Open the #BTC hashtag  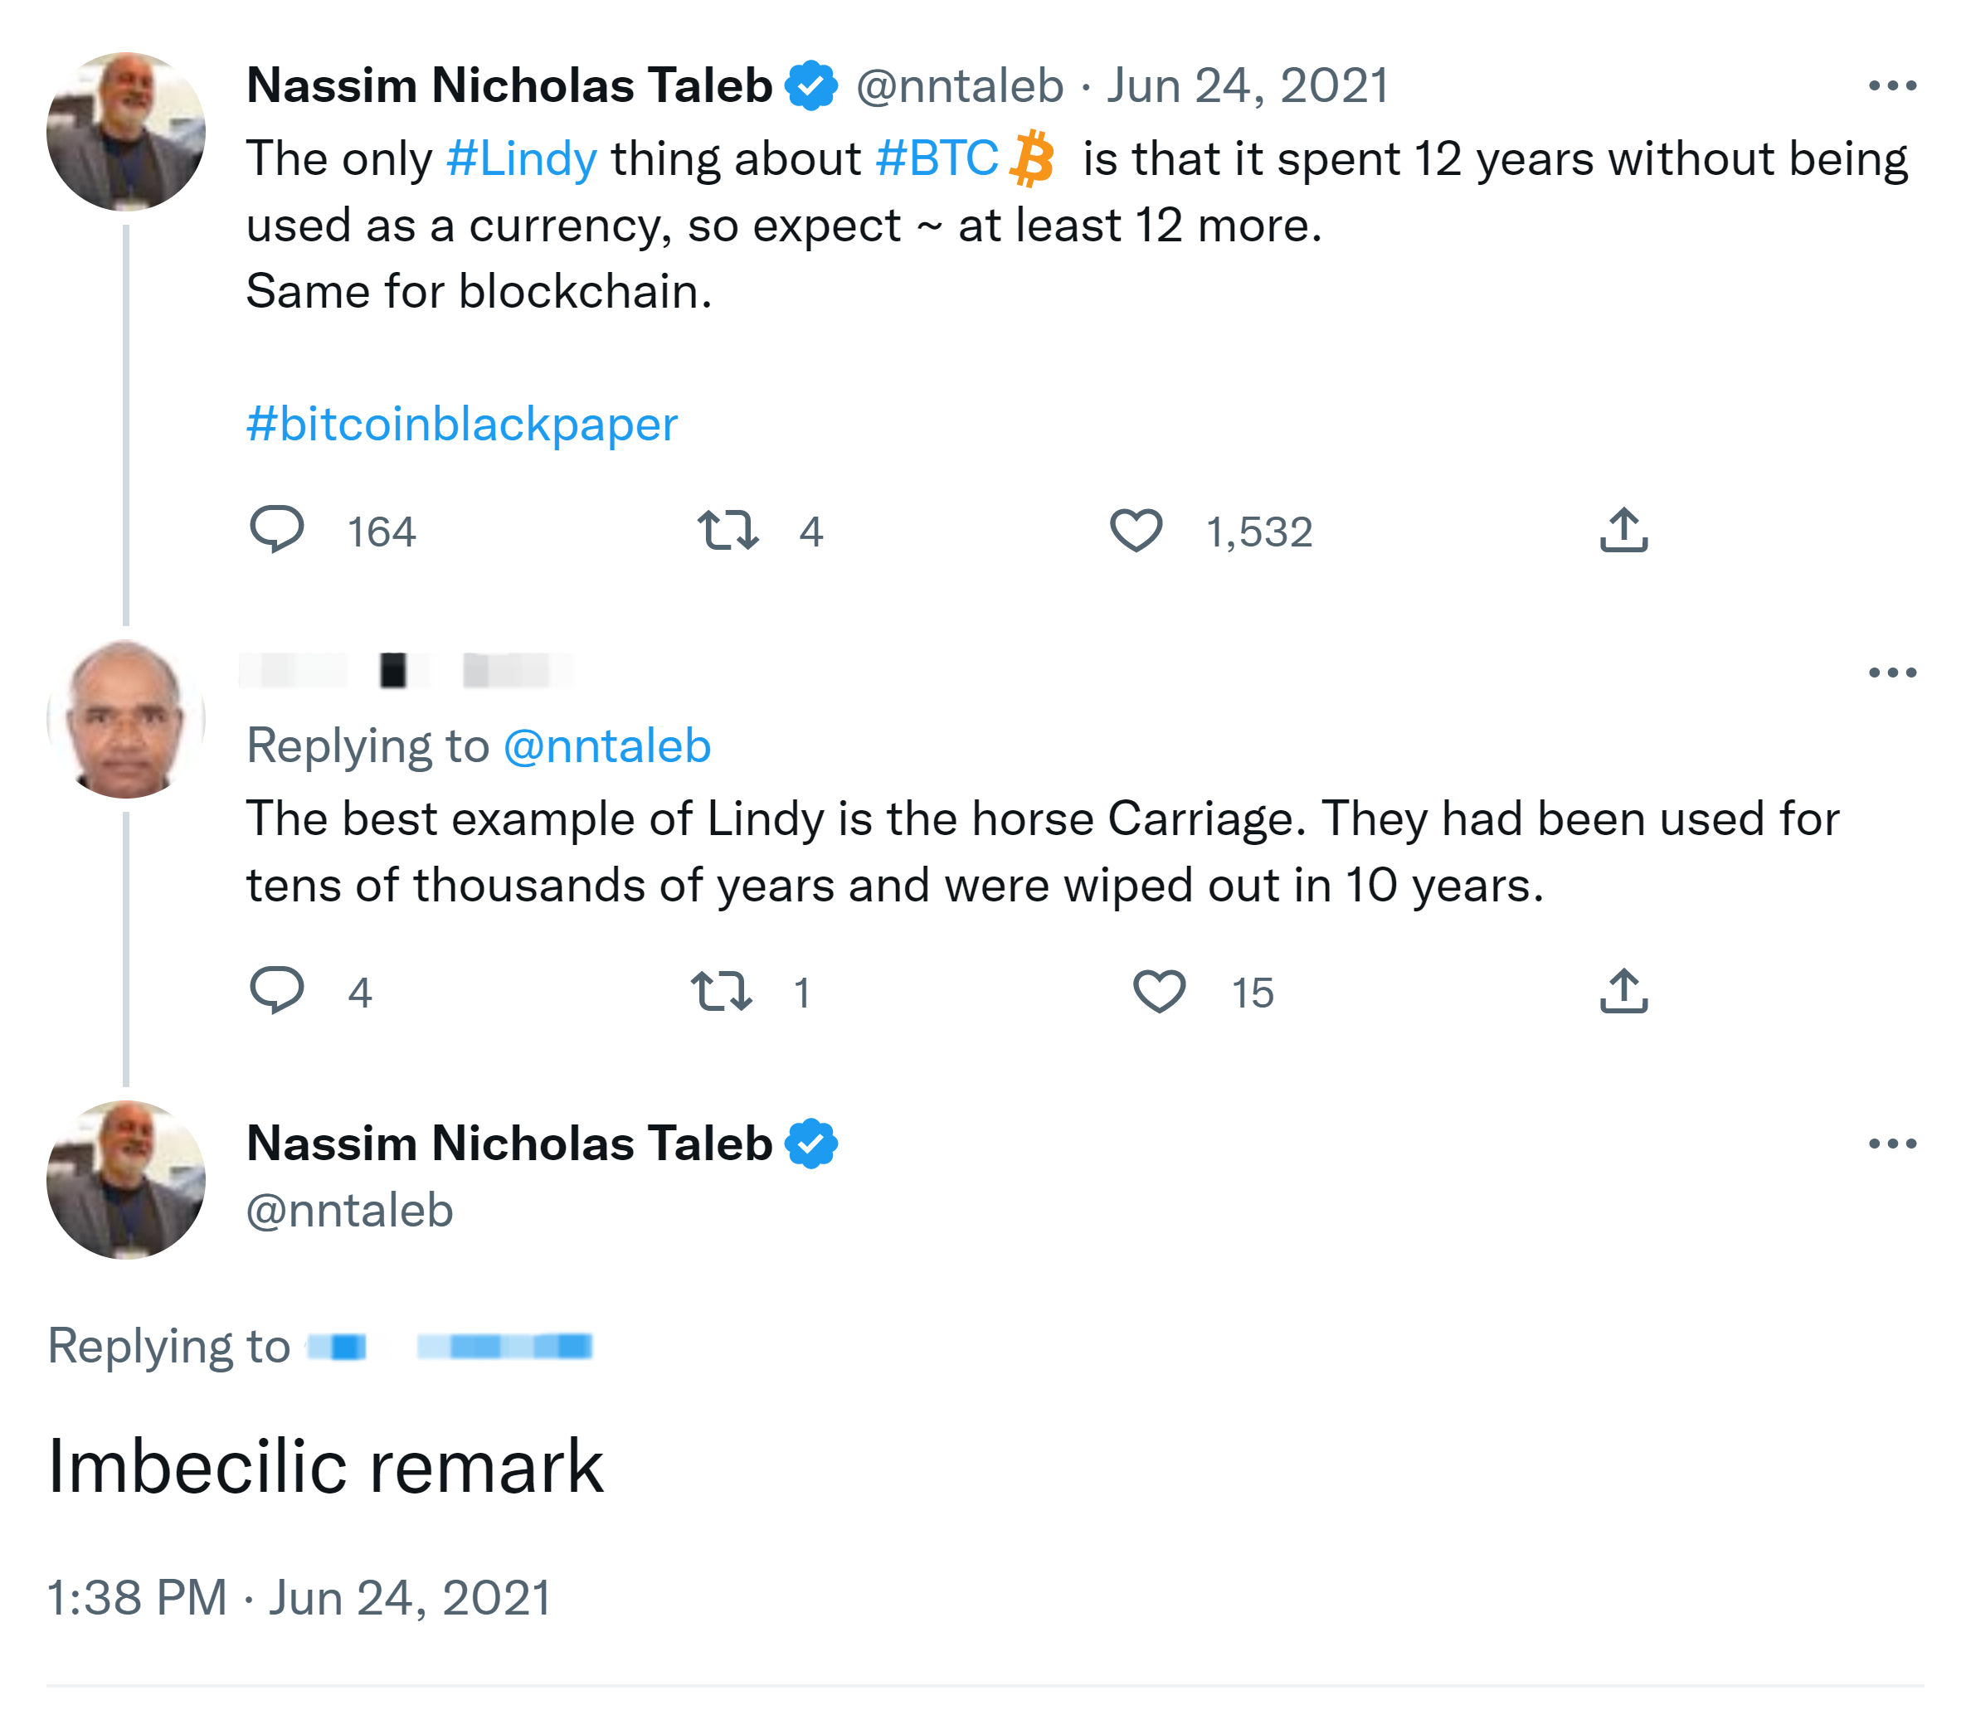(937, 158)
